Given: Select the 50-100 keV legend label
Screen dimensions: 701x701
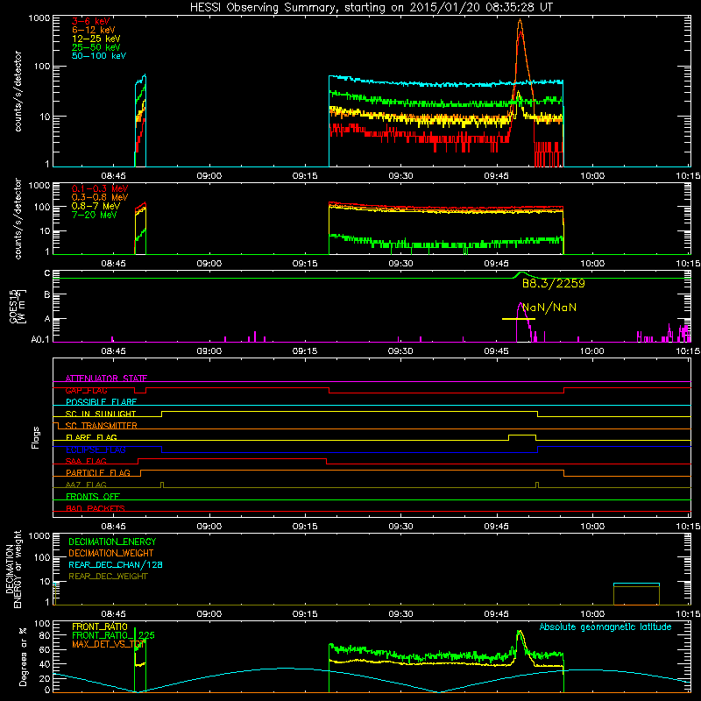Looking at the screenshot, I should [99, 56].
